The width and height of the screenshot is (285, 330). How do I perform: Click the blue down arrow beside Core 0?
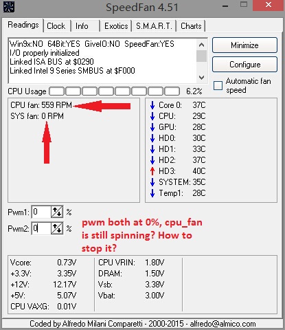152,105
